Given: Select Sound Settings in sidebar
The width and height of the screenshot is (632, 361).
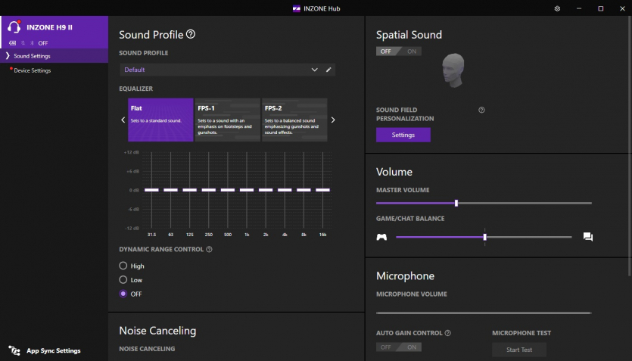Looking at the screenshot, I should 32,56.
